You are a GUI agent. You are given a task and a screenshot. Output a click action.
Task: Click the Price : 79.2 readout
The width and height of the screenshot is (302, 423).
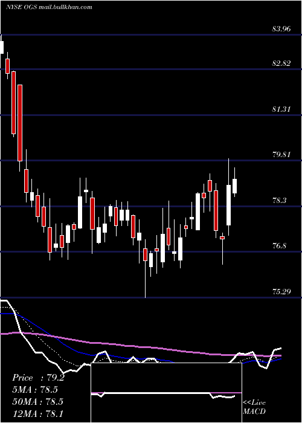click(38, 378)
